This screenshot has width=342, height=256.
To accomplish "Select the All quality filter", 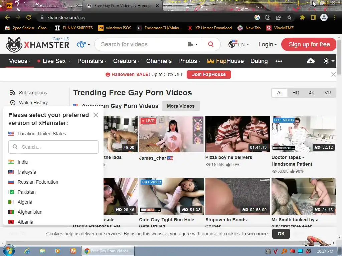I will tap(280, 93).
